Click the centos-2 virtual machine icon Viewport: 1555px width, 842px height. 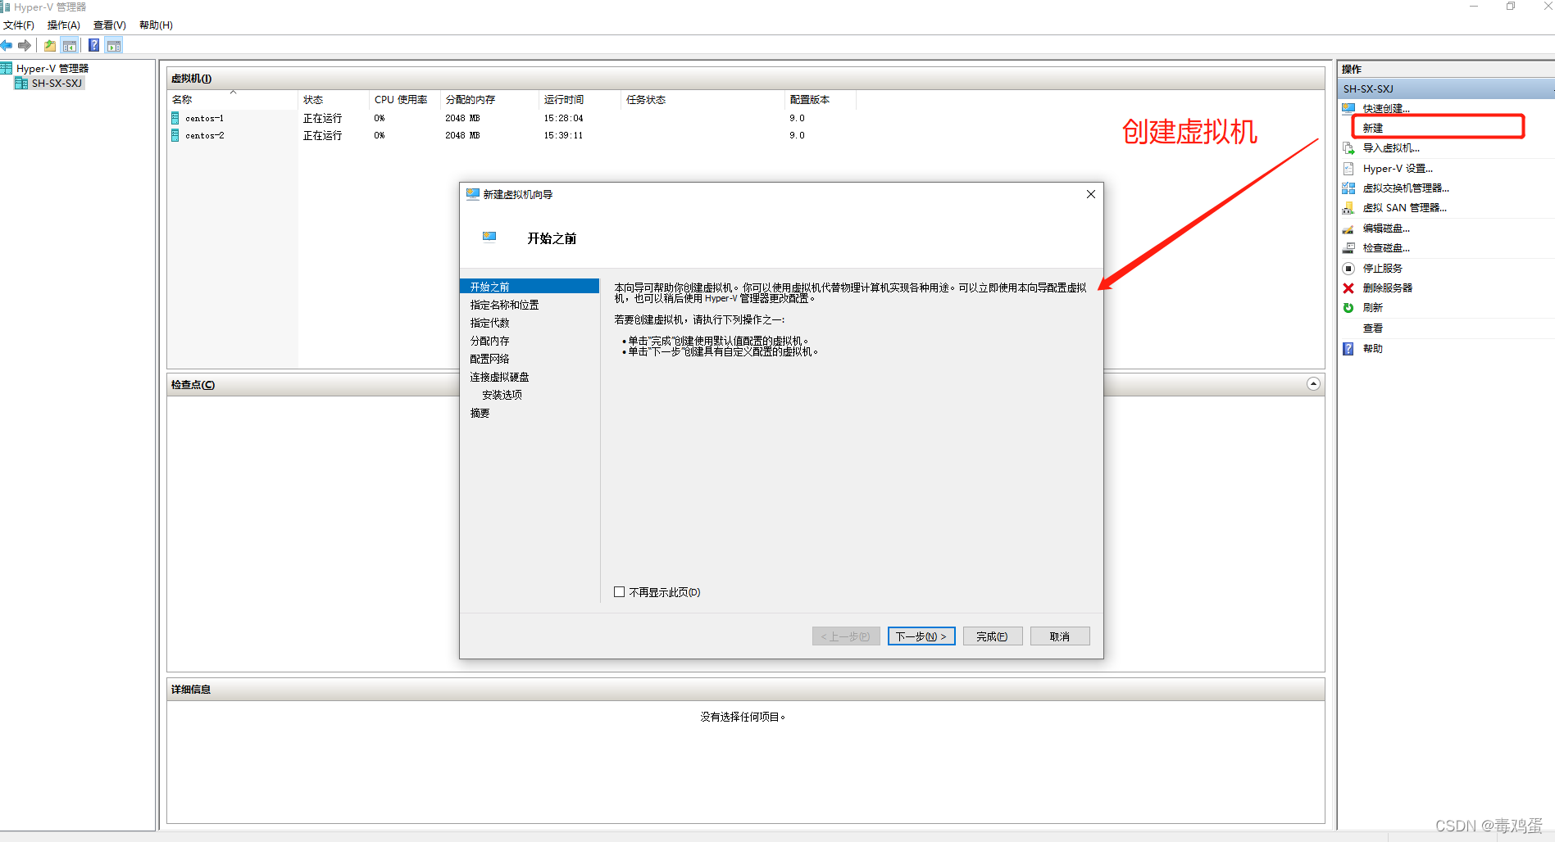click(175, 135)
